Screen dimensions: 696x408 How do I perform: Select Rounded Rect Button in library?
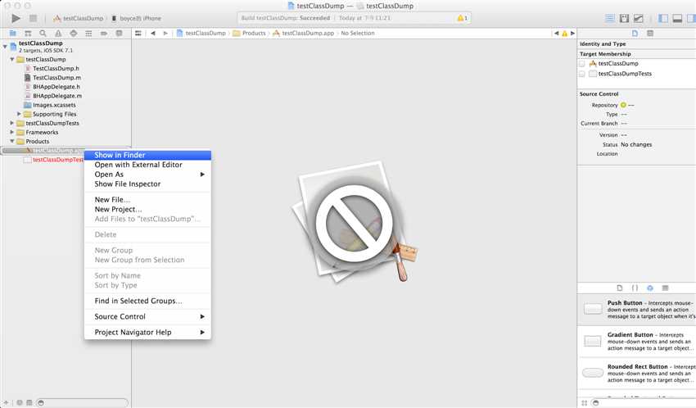coord(637,374)
